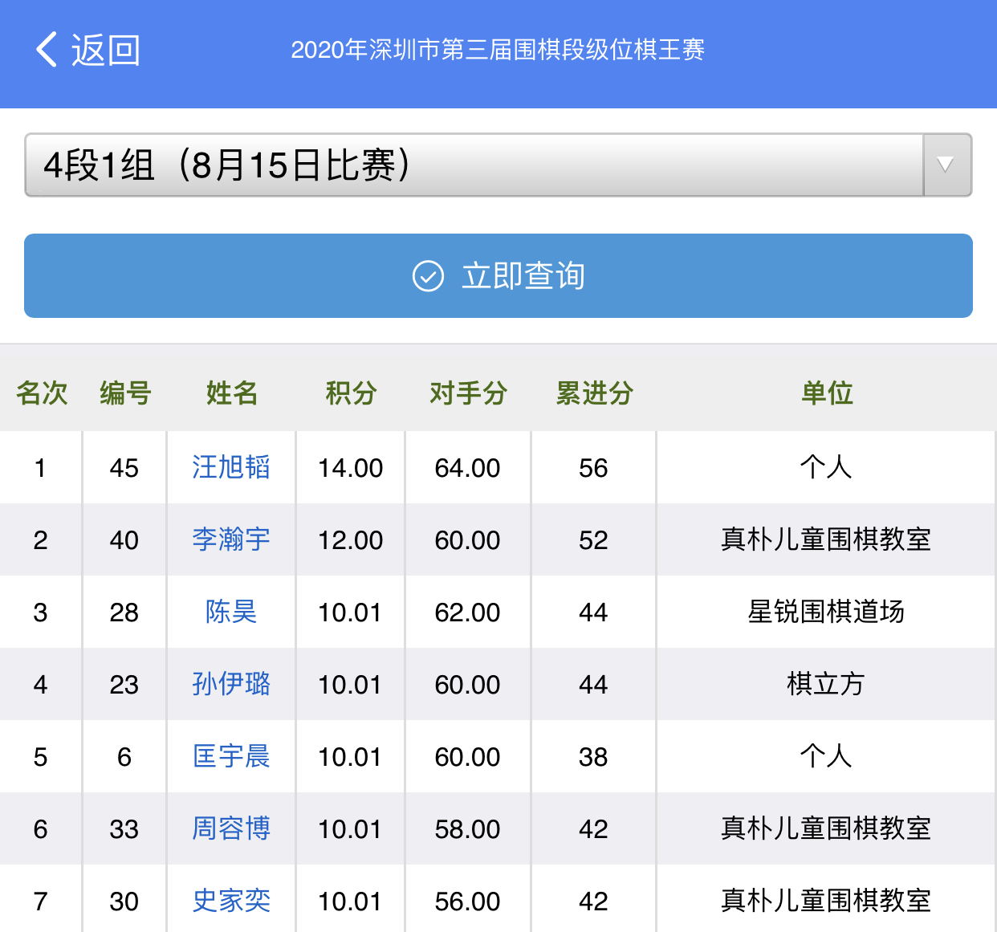Viewport: 997px width, 932px height.
Task: Click the tournament title in header
Action: click(x=498, y=50)
